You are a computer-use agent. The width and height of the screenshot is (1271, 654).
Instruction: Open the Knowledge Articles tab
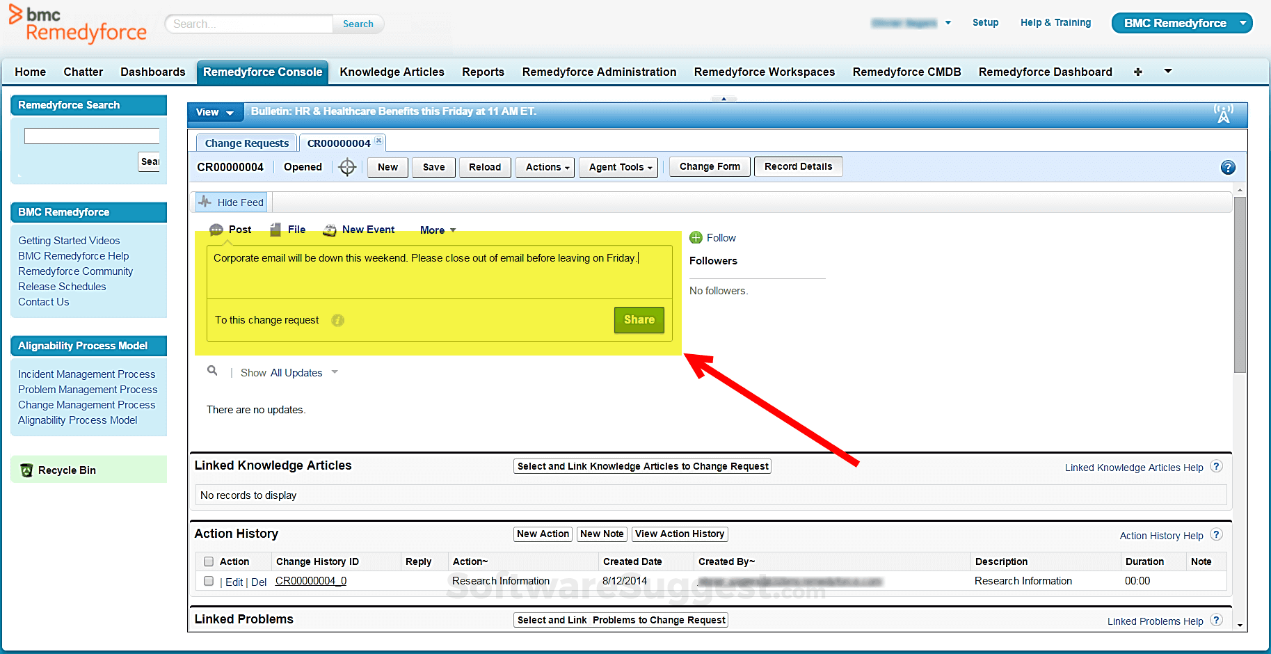coord(392,72)
